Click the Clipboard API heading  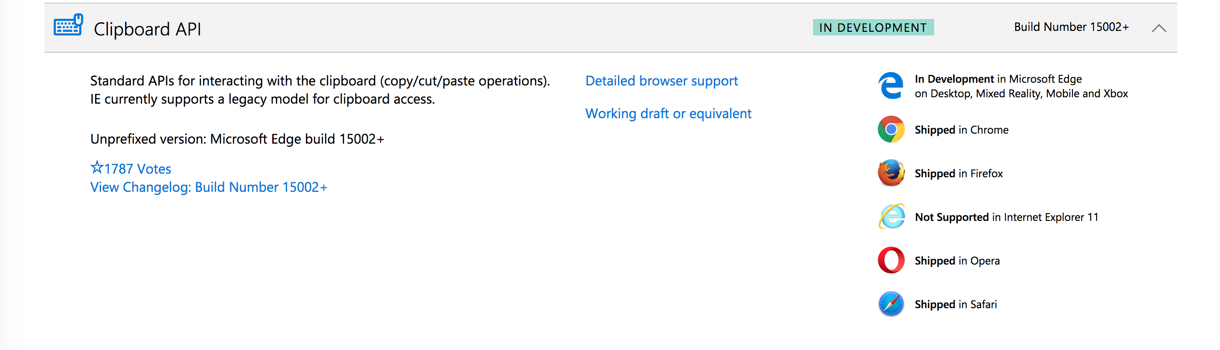(x=147, y=30)
